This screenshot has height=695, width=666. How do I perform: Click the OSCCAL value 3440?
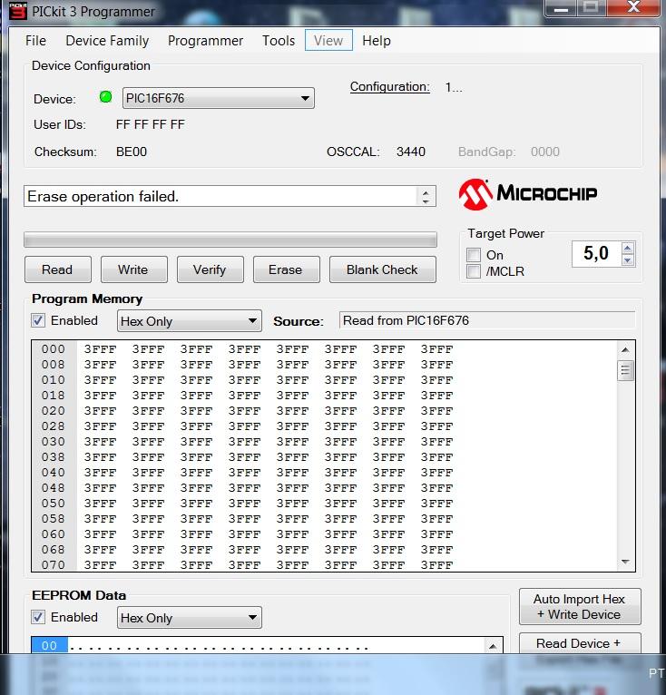coord(411,152)
